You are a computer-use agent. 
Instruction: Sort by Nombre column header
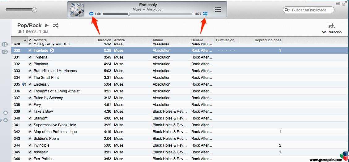pyautogui.click(x=63, y=40)
